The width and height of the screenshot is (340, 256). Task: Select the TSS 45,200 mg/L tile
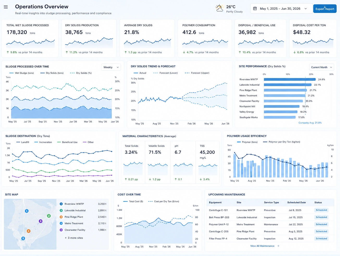click(x=208, y=162)
